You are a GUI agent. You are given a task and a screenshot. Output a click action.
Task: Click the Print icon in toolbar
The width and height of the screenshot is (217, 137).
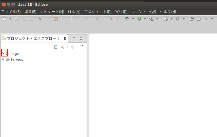pos(31,19)
